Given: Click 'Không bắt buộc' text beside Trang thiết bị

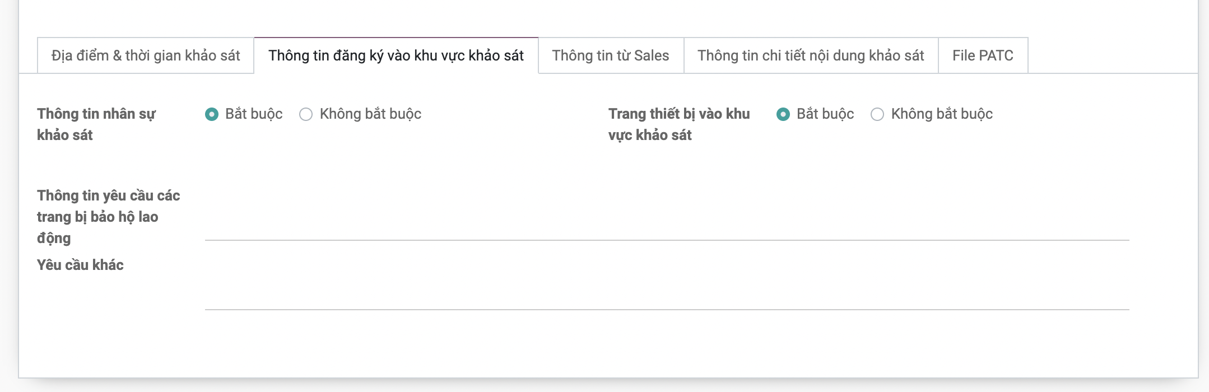Looking at the screenshot, I should tap(942, 114).
